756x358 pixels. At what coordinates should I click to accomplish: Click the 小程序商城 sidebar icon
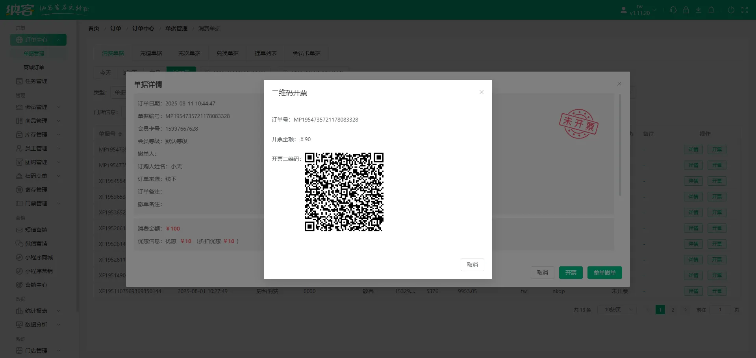19,257
